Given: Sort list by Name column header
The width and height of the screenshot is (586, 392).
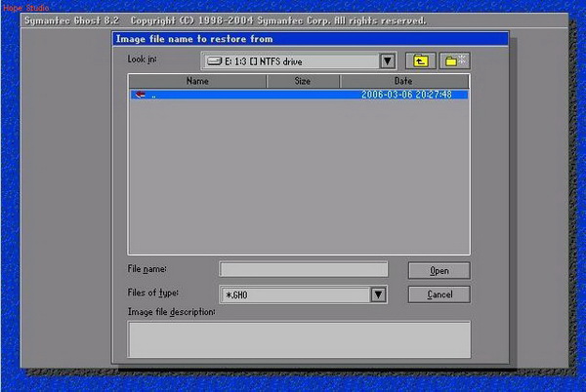Looking at the screenshot, I should click(197, 81).
